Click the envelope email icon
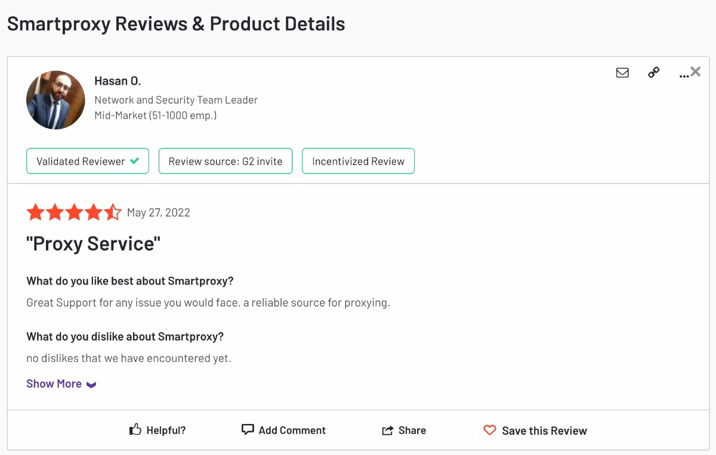 [622, 73]
